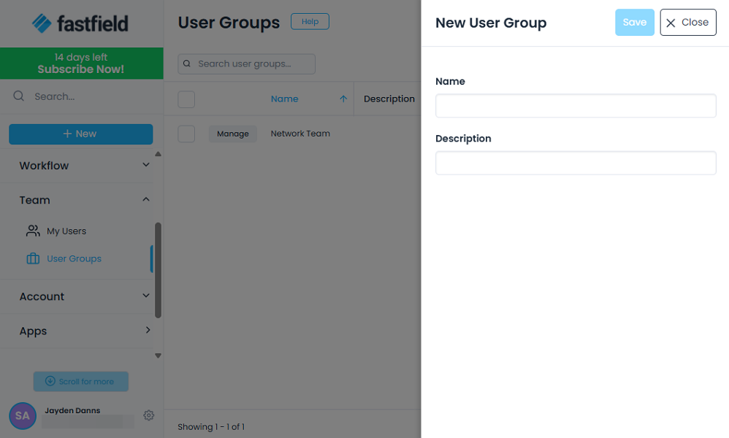The height and width of the screenshot is (438, 729).
Task: Click the sidebar scrollbar thumb
Action: coord(158,270)
